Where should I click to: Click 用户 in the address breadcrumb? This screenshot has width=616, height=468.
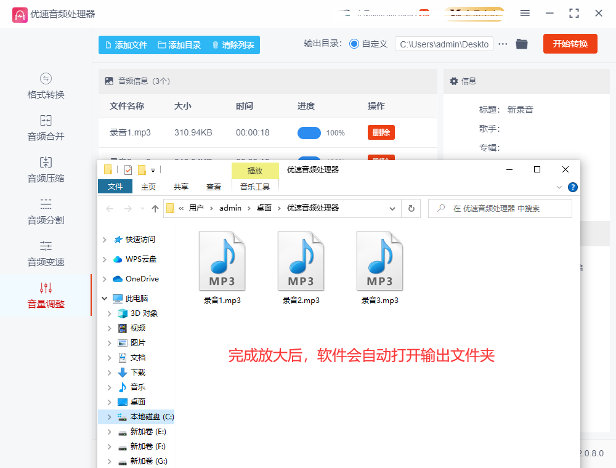(196, 208)
